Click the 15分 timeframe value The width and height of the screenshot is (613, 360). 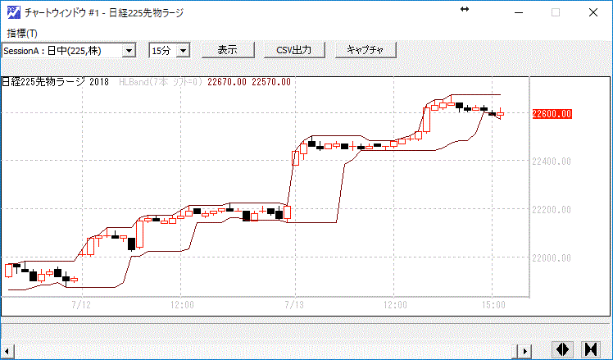tap(162, 51)
